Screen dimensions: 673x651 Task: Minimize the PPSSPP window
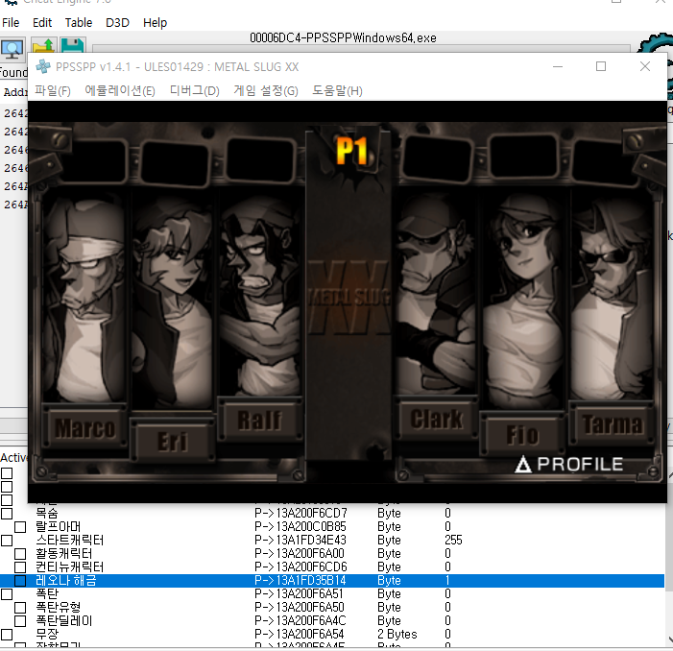[x=558, y=66]
